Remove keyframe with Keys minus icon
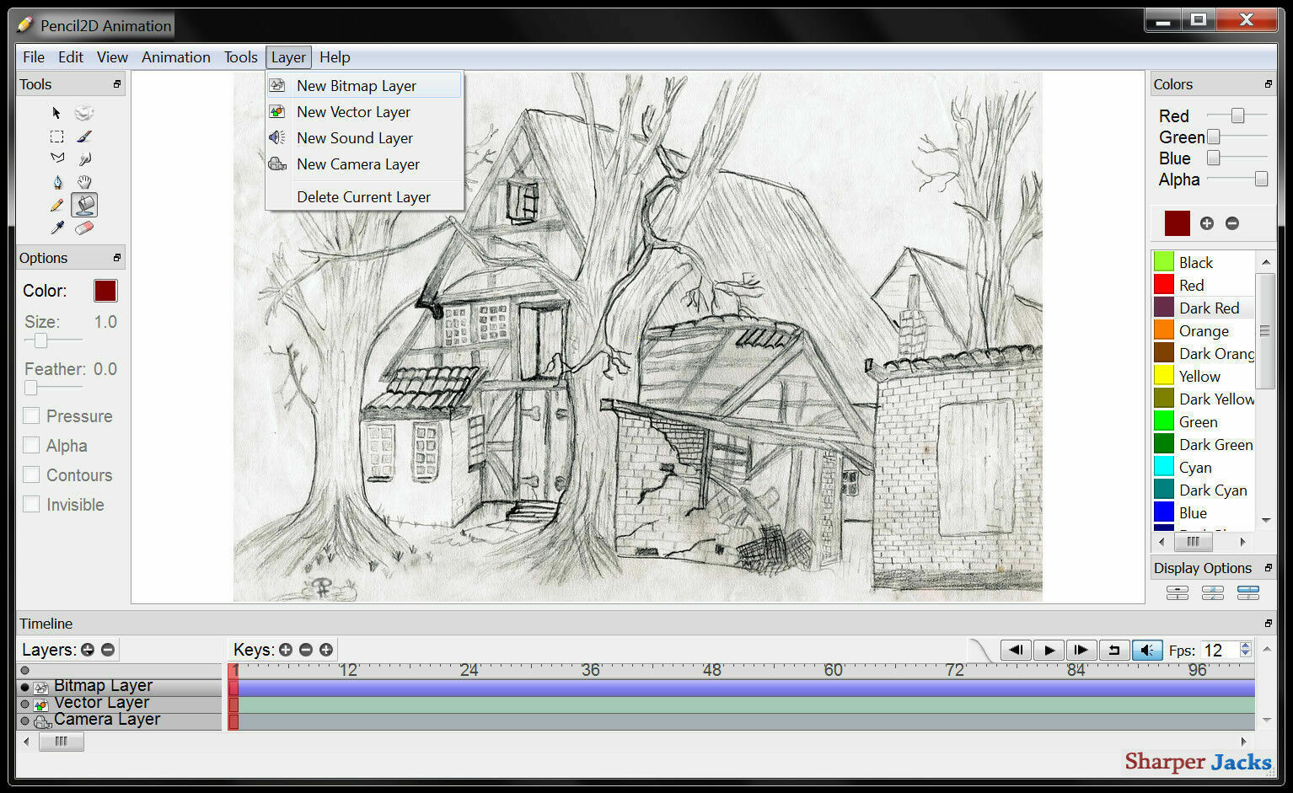Viewport: 1293px width, 793px height. tap(306, 650)
